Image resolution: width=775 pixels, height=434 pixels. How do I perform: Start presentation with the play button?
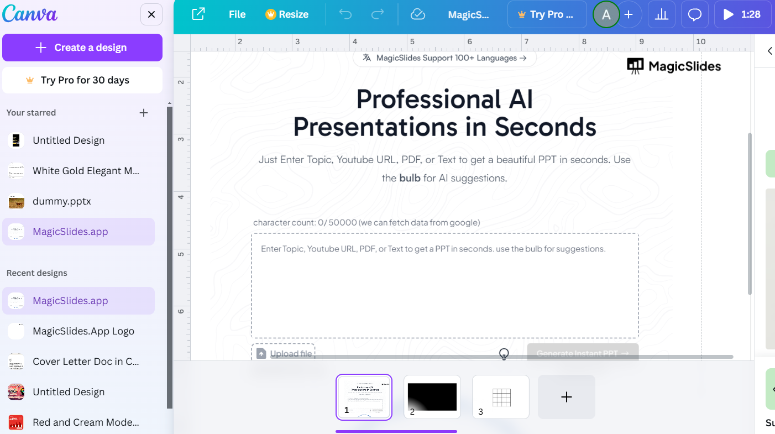[742, 14]
